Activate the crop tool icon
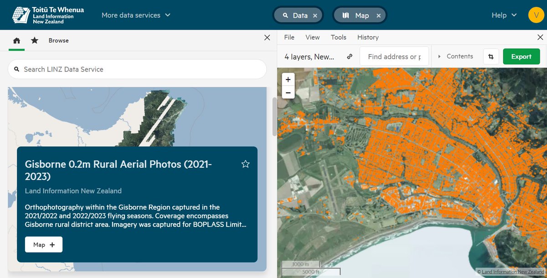 491,56
